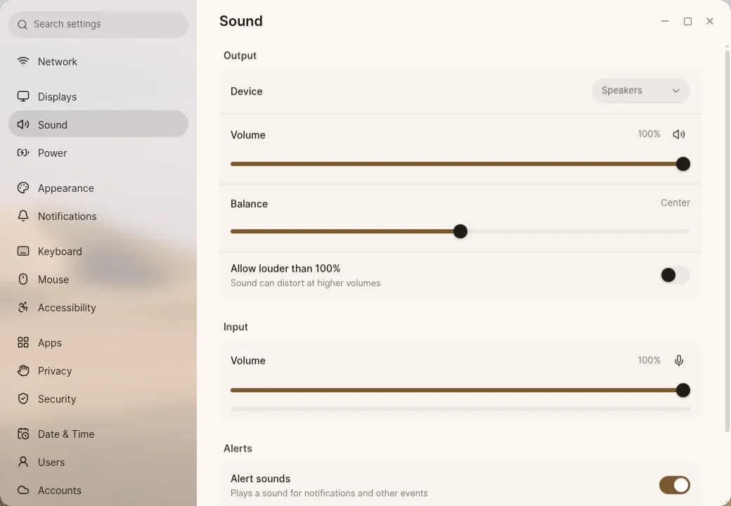Open the Speakers device dropdown

(641, 91)
